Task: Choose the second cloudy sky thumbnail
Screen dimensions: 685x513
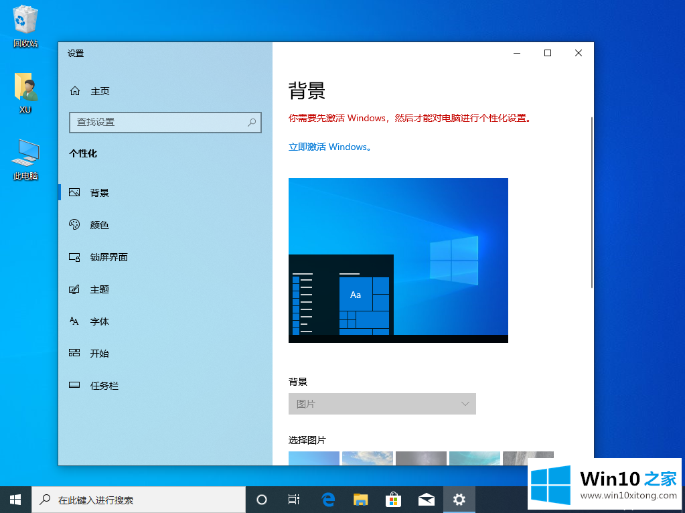Action: point(368,458)
